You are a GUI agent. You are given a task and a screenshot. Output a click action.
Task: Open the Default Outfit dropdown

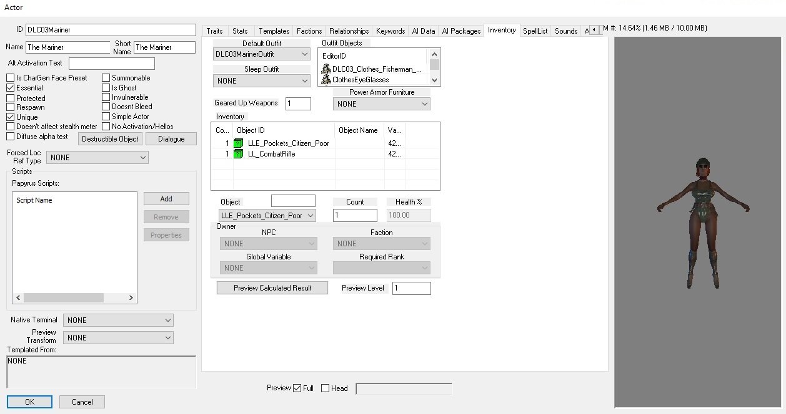(262, 55)
